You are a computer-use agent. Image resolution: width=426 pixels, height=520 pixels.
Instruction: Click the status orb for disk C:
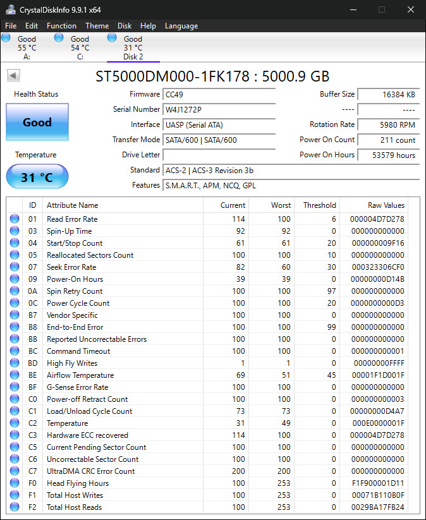[x=59, y=38]
